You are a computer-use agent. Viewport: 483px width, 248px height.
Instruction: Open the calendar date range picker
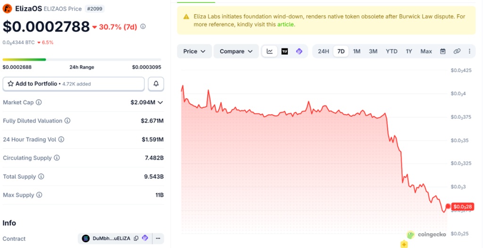point(442,51)
